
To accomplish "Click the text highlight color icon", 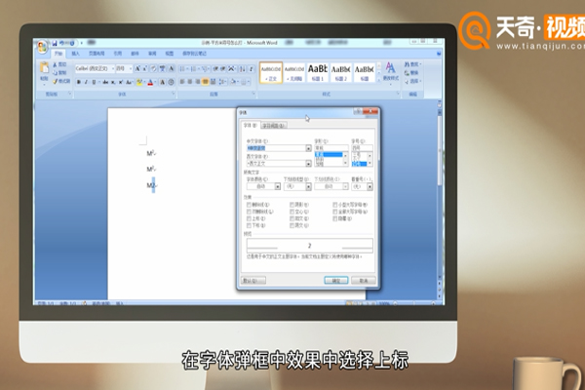I will pos(140,82).
